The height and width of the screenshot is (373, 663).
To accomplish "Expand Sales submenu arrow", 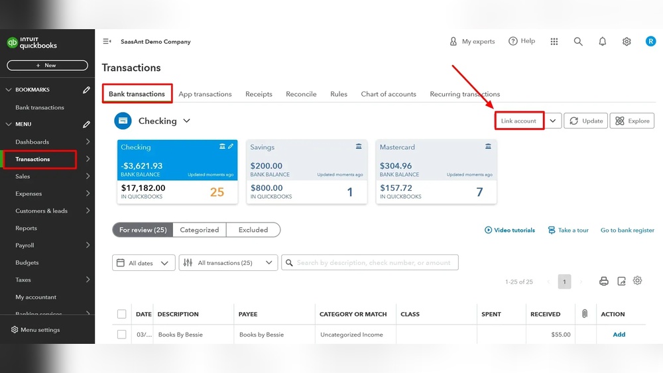I will point(88,176).
